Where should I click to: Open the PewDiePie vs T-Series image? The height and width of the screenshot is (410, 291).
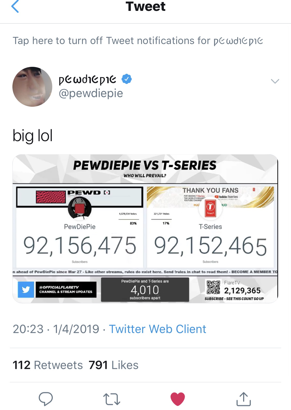click(145, 229)
